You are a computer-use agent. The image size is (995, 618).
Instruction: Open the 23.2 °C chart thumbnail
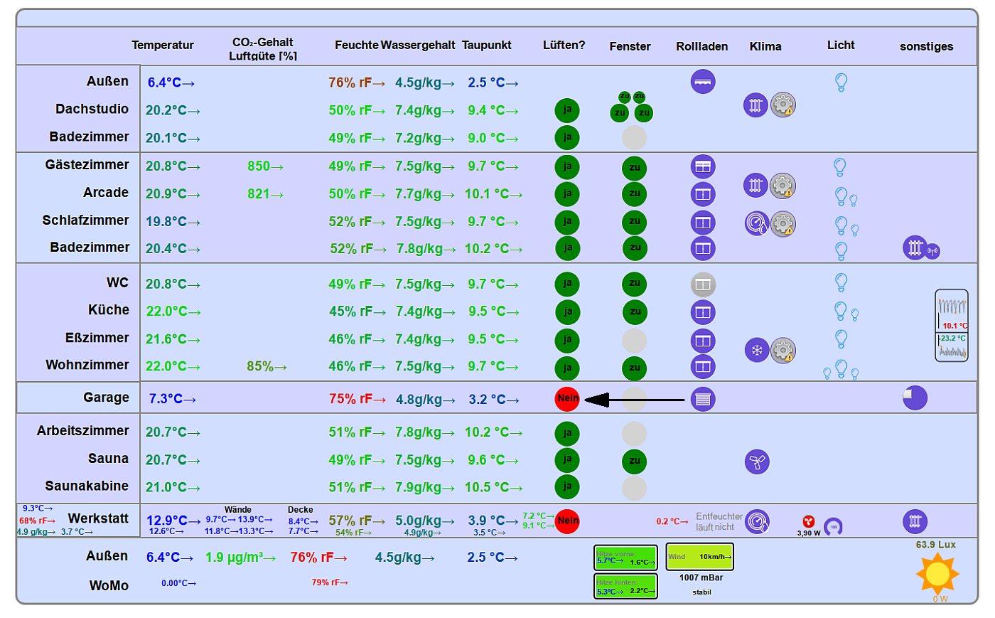tap(952, 347)
